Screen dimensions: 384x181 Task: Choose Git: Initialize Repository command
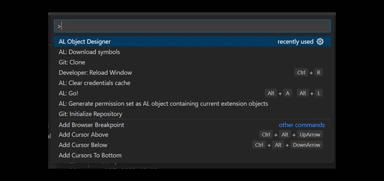[x=192, y=114]
